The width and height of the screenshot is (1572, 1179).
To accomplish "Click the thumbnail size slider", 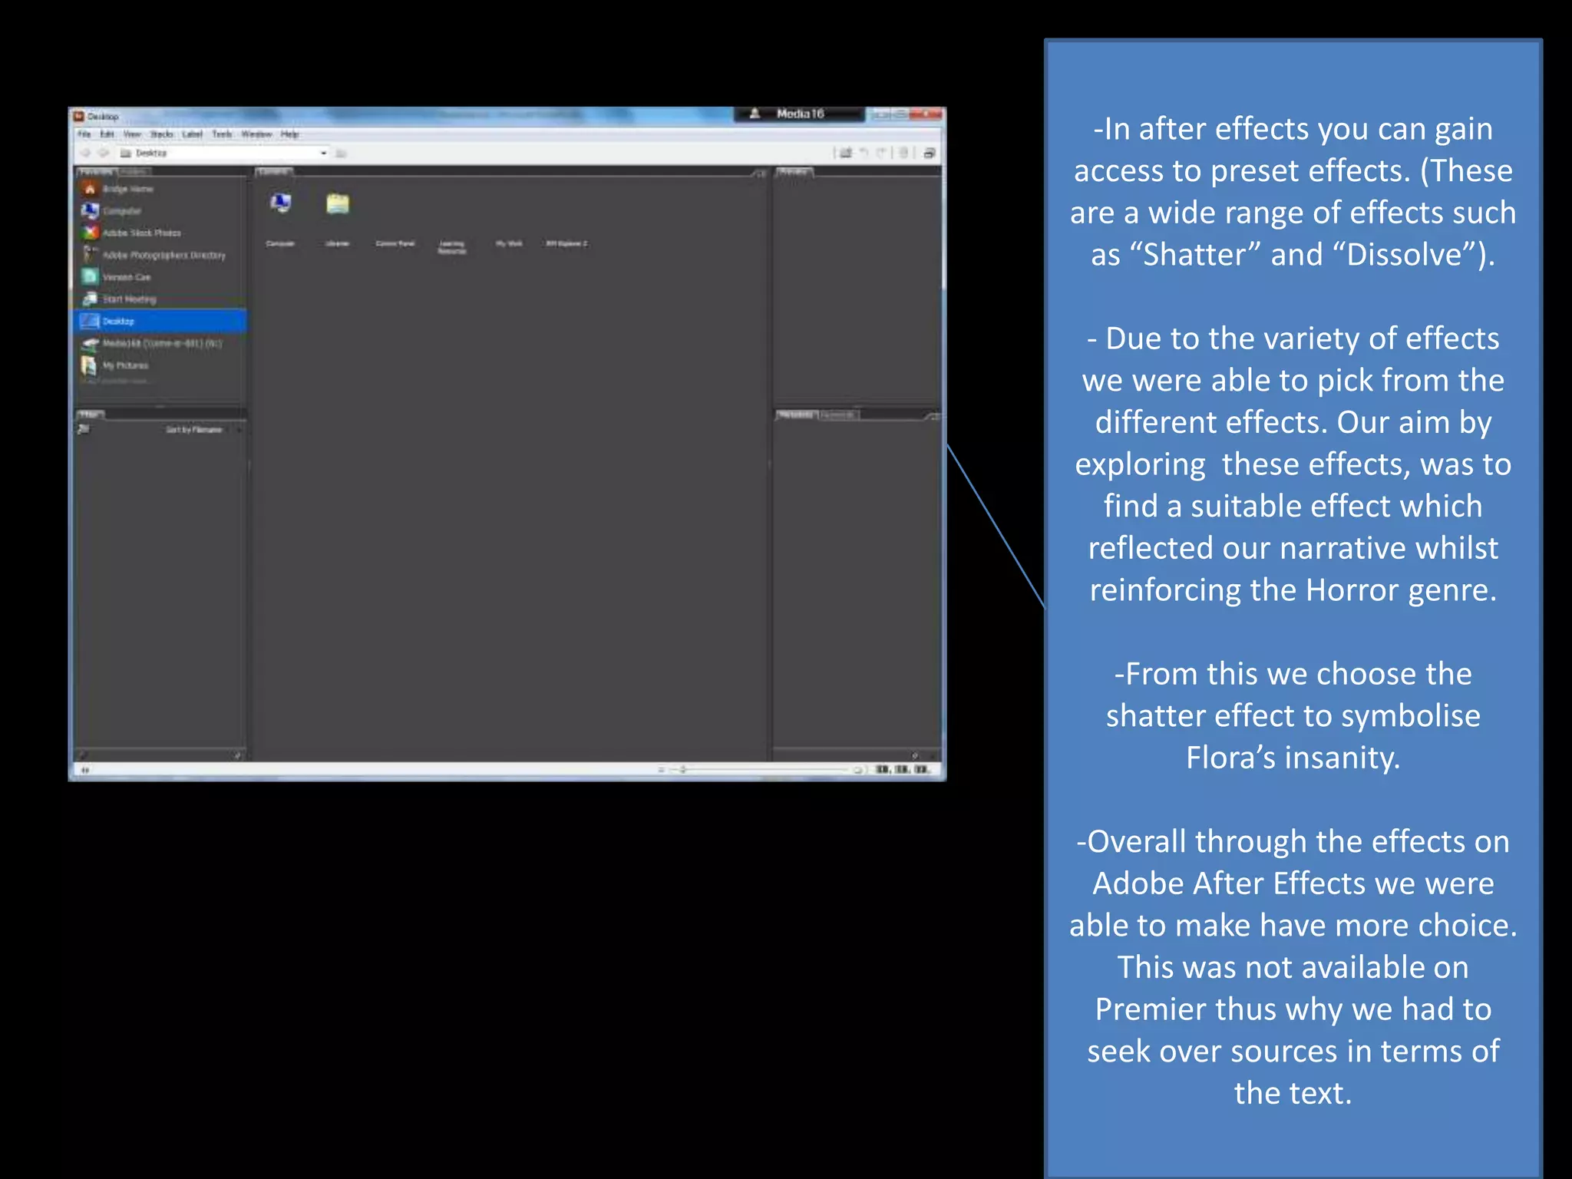I will coord(682,769).
